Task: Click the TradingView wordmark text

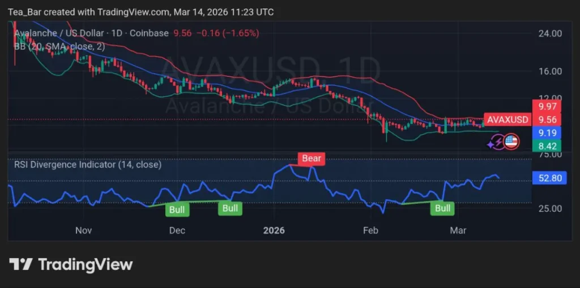Action: click(85, 264)
